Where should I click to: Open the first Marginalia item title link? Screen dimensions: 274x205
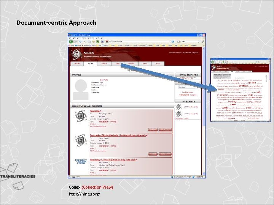tap(95, 111)
